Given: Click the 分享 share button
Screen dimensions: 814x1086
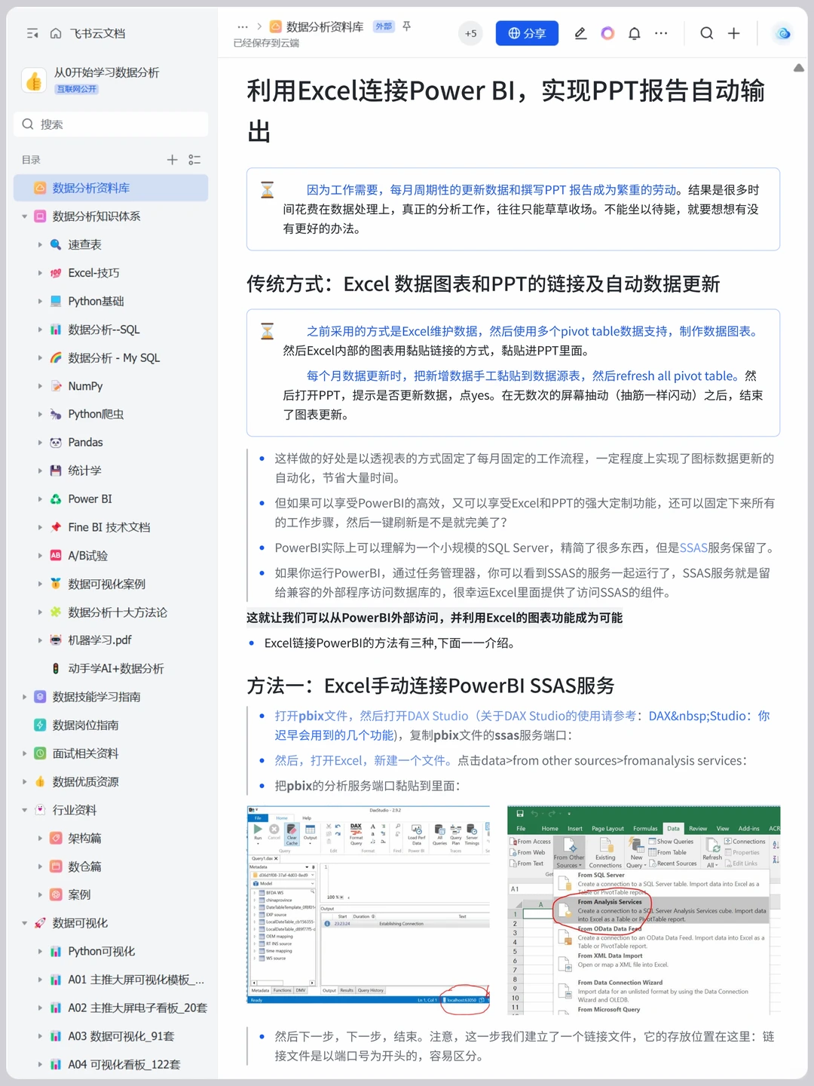Looking at the screenshot, I should click(x=527, y=33).
